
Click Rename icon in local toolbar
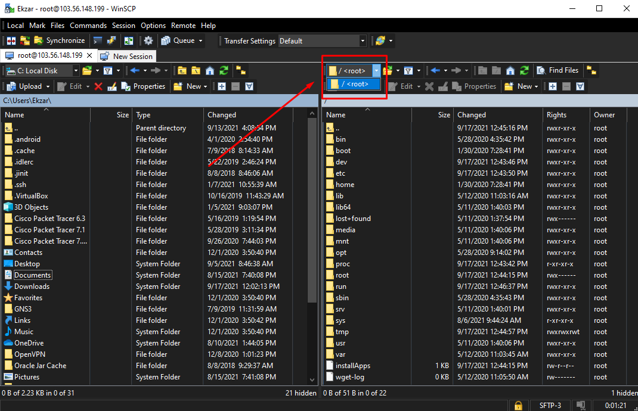click(112, 86)
